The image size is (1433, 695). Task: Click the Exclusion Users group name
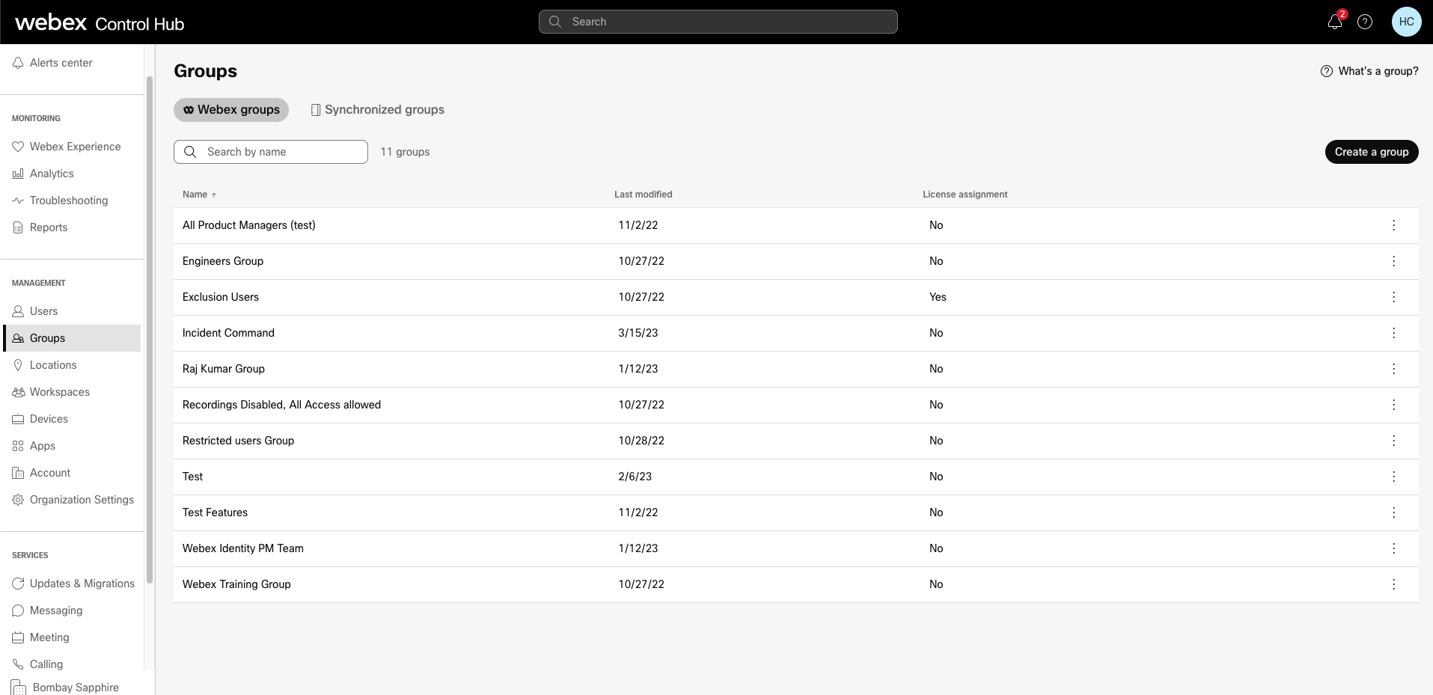pyautogui.click(x=221, y=297)
